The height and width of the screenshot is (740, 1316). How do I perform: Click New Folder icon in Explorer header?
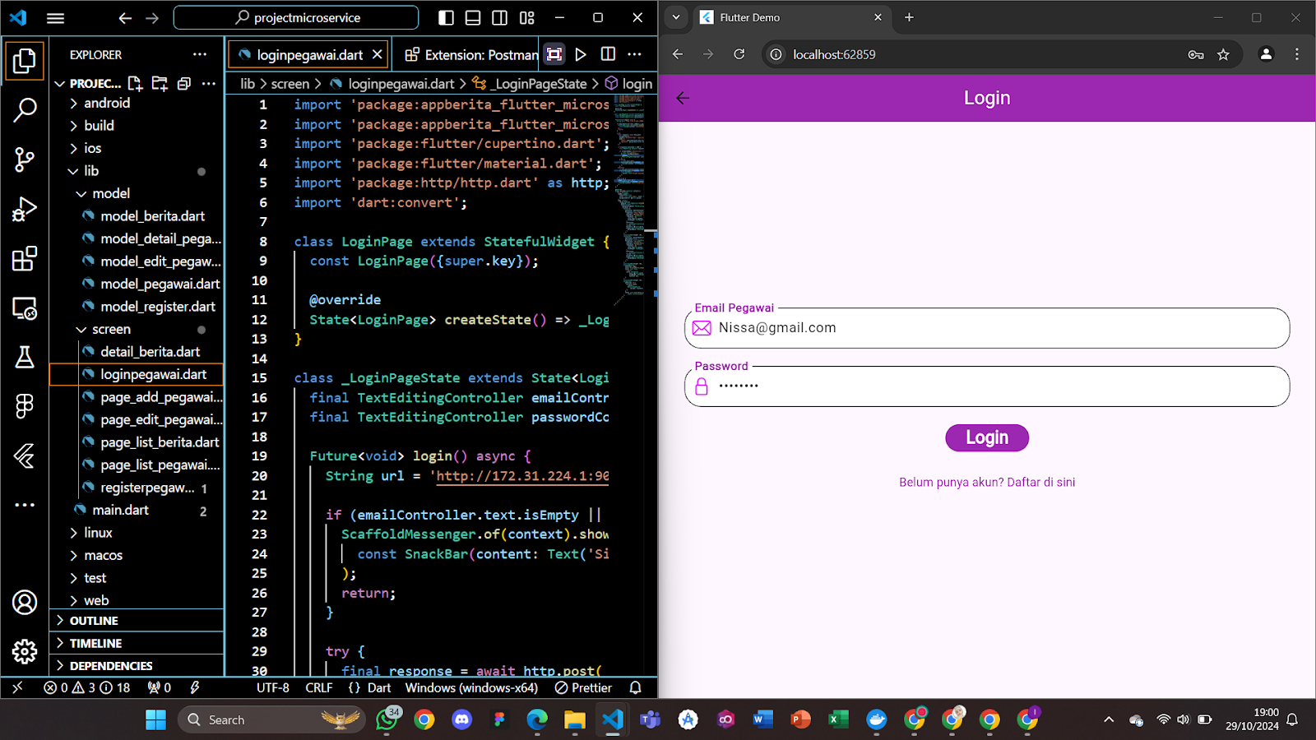coord(160,83)
